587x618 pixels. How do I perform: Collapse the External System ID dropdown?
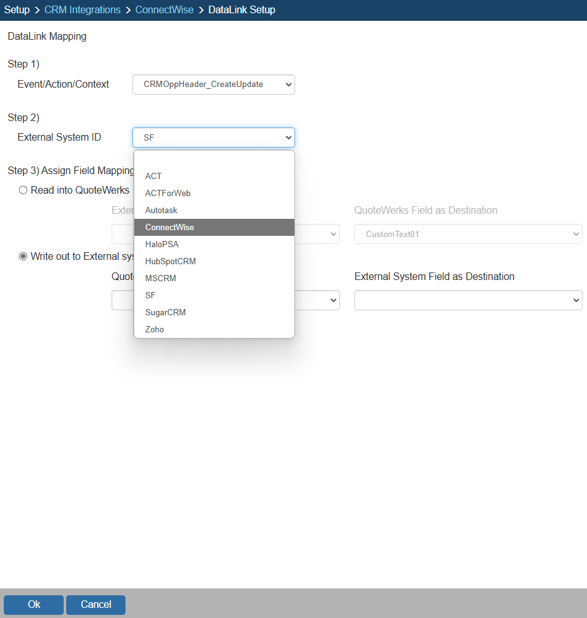click(213, 137)
